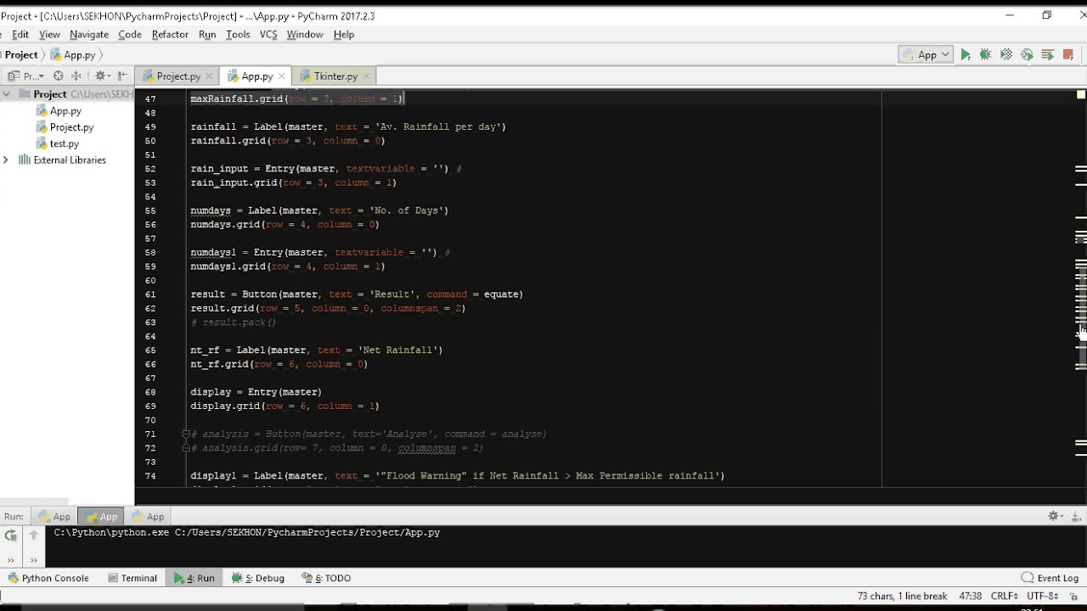Open the View menu
This screenshot has height=611, width=1087.
(49, 35)
